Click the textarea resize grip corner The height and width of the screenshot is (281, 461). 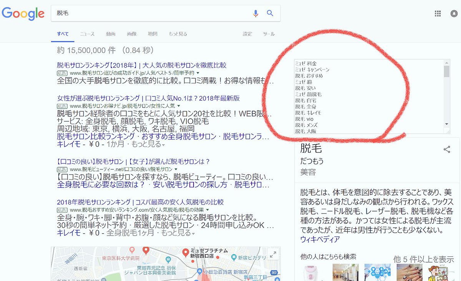(447, 131)
